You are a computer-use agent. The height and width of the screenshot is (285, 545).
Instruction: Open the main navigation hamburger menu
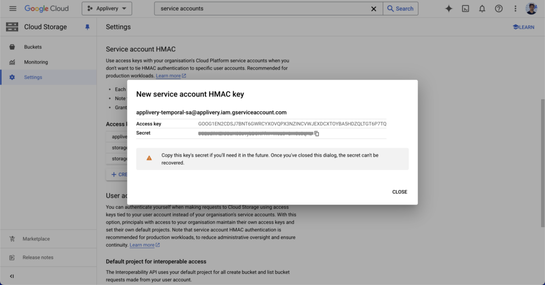click(13, 9)
